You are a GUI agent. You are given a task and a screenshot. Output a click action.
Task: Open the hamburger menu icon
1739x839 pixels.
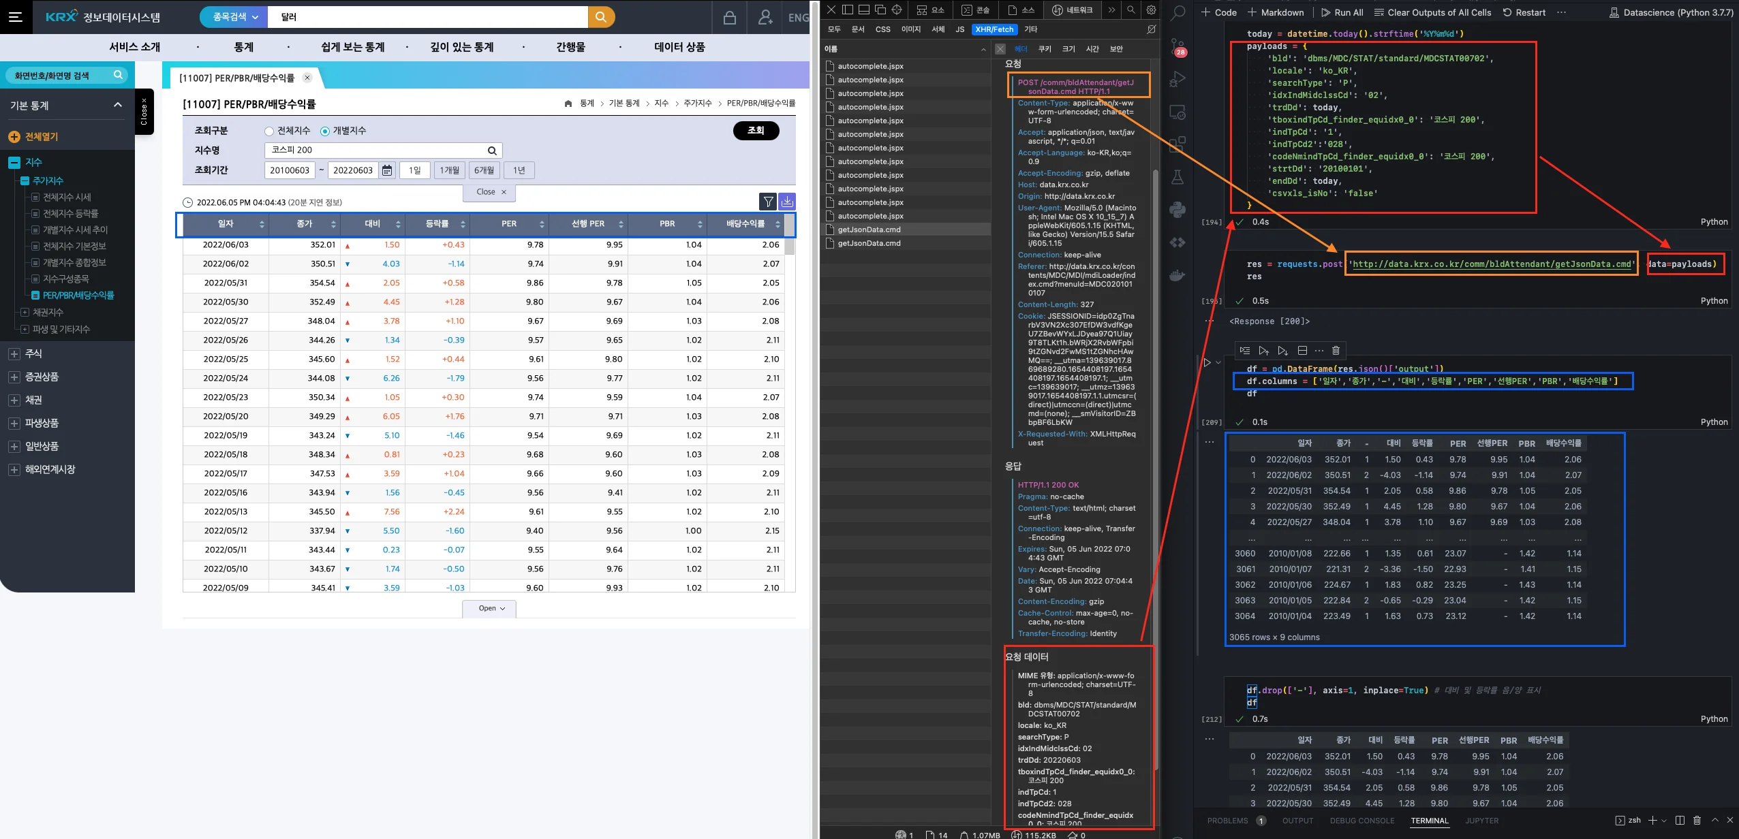pyautogui.click(x=16, y=16)
